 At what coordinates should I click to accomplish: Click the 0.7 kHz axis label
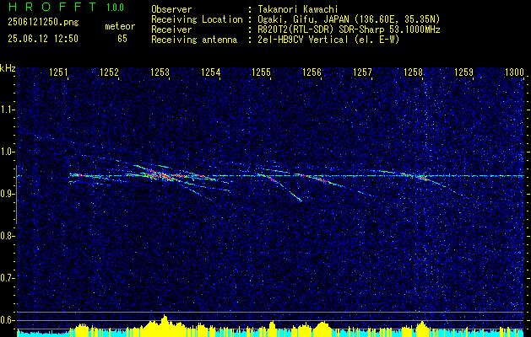(x=7, y=278)
